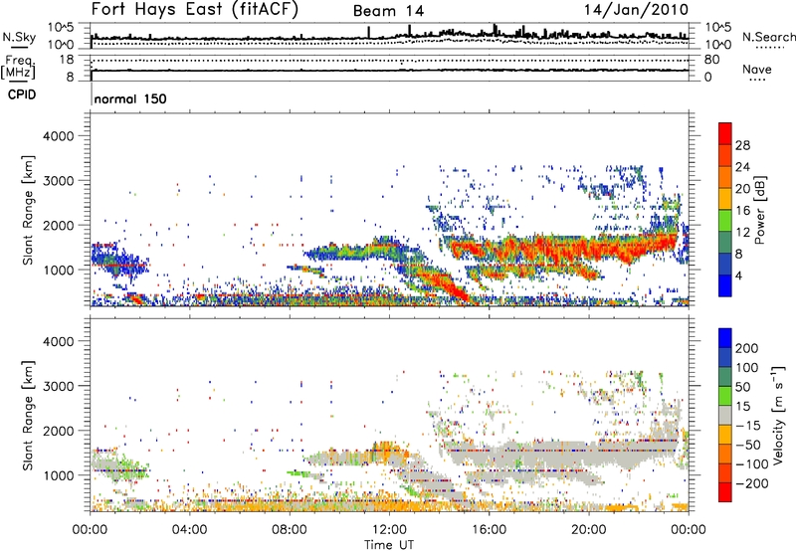Image resolution: width=796 pixels, height=551 pixels.
Task: Pick the yellow 16–20 dB power colorbar segment
Action: [x=725, y=199]
